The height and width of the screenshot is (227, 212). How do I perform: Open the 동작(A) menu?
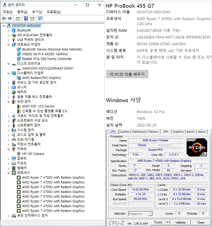click(x=22, y=12)
